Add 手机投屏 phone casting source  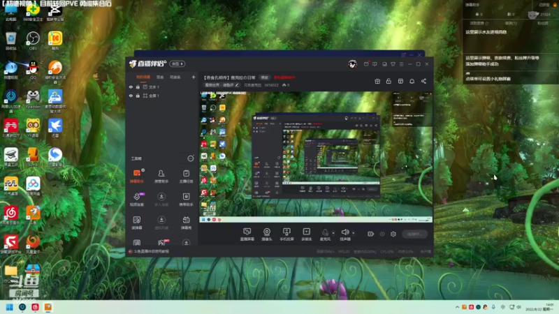tap(286, 234)
